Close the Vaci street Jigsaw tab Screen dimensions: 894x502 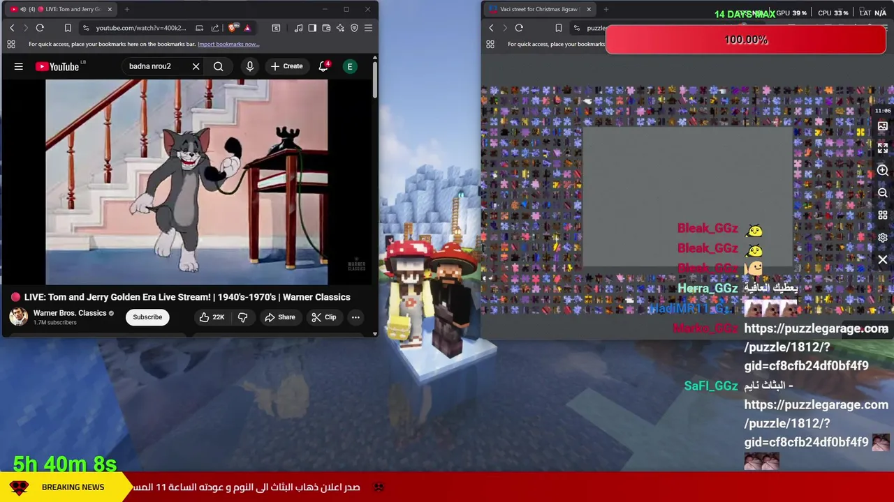click(589, 9)
